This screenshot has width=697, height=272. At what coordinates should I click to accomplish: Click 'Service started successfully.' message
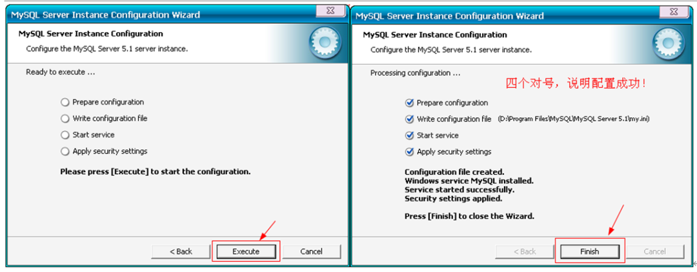pos(460,190)
